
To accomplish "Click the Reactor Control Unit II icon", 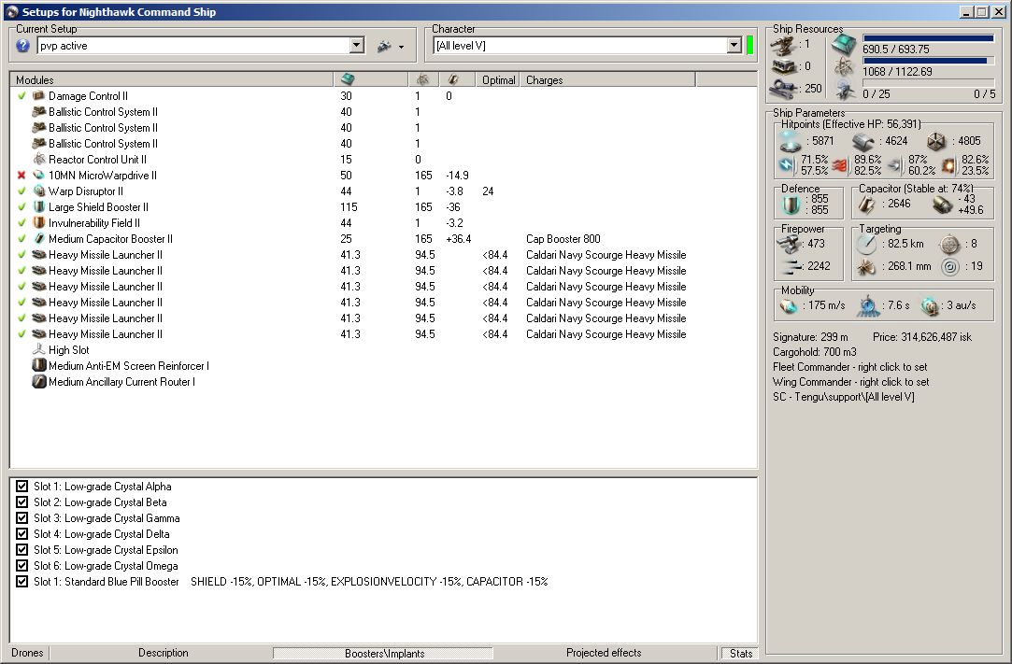I will tap(38, 160).
